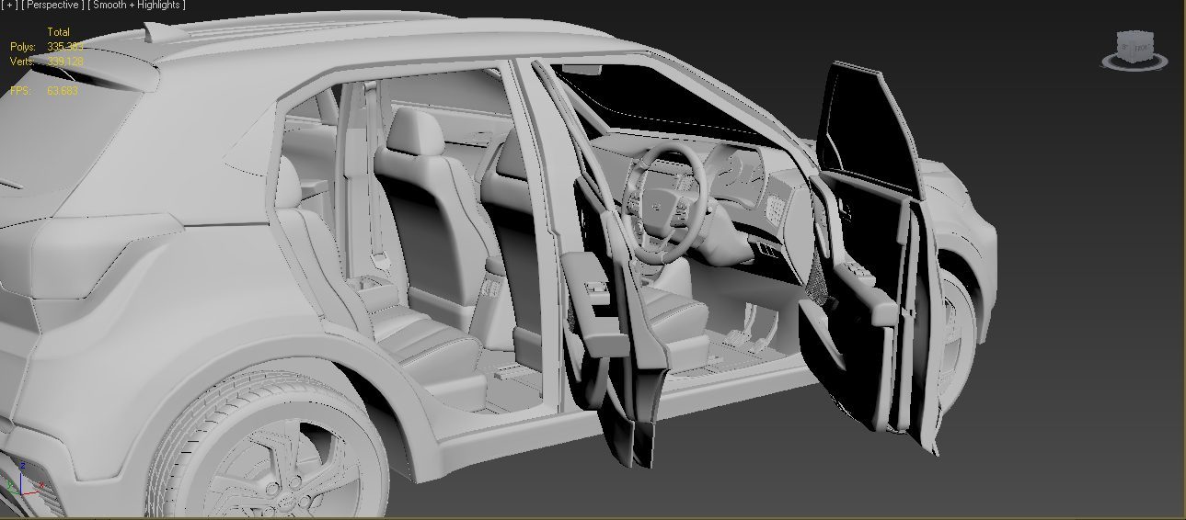
Task: Open the Smooth + Highlights shading menu
Action: 136,5
